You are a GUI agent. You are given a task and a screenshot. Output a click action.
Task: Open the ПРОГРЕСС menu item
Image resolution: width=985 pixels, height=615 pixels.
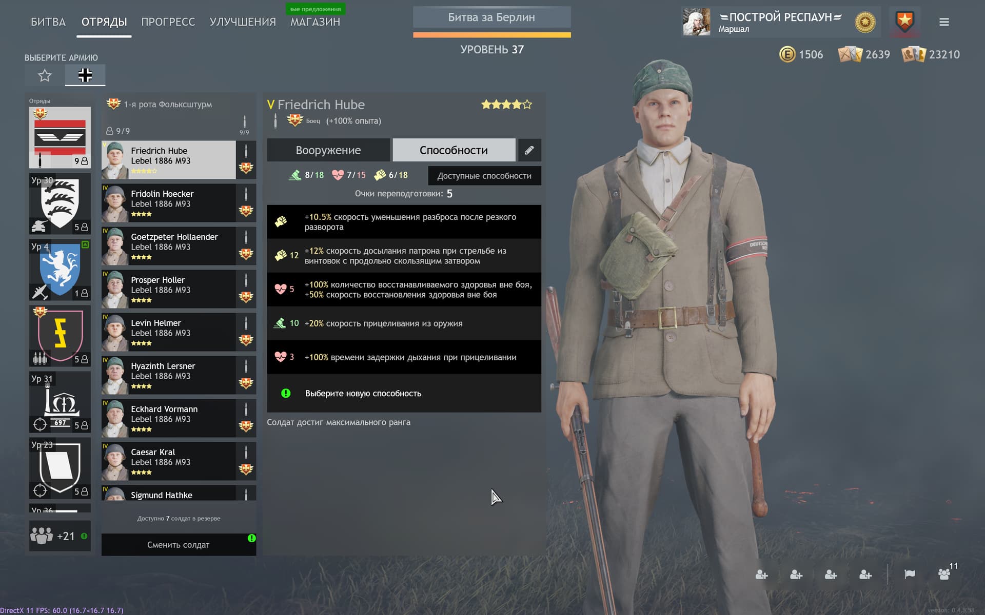pos(168,22)
